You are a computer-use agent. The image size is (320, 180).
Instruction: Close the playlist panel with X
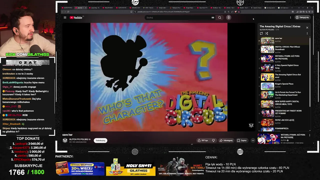(x=307, y=27)
